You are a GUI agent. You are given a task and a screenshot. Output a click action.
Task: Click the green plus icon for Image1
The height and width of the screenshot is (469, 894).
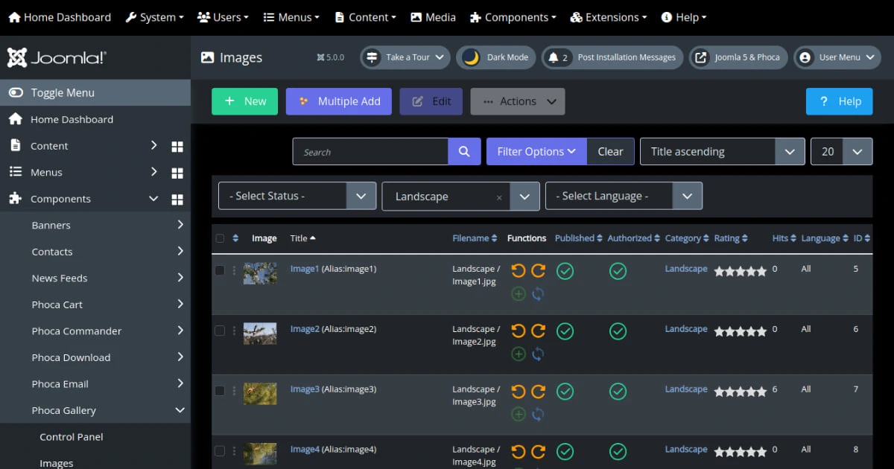pyautogui.click(x=519, y=294)
